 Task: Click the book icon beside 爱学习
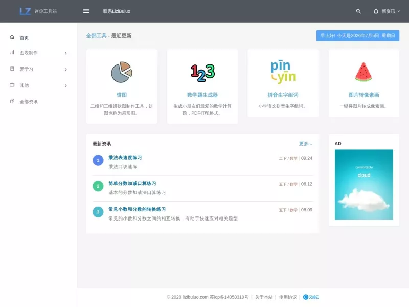pyautogui.click(x=12, y=69)
